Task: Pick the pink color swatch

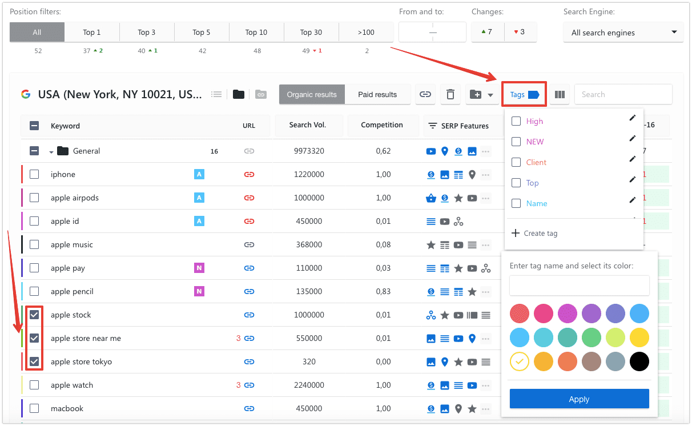Action: [544, 314]
